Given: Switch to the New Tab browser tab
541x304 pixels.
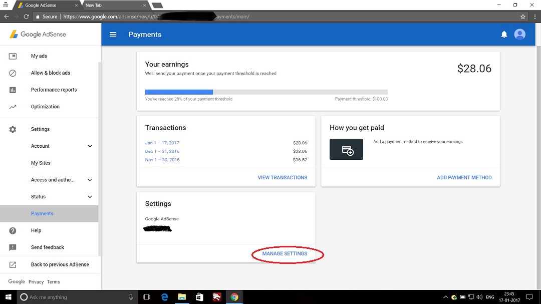Looking at the screenshot, I should pos(114,5).
